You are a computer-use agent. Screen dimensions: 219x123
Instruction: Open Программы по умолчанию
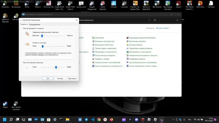(x=139, y=52)
